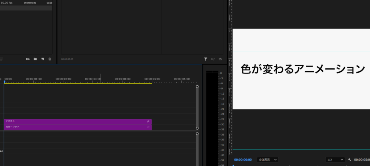Click the audio tracks vertical scrollbar
The width and height of the screenshot is (370, 166).
pos(197,149)
